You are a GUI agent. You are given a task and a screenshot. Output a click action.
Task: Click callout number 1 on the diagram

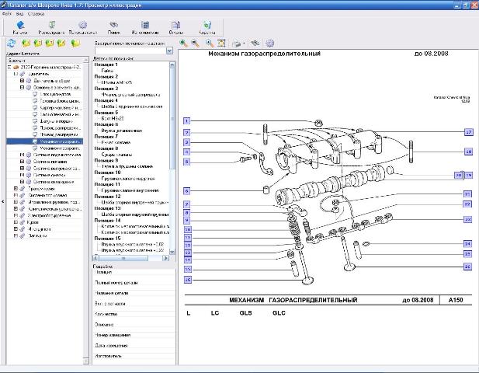tap(187, 120)
